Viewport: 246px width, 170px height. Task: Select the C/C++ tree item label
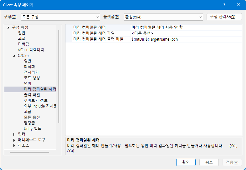(x=23, y=55)
